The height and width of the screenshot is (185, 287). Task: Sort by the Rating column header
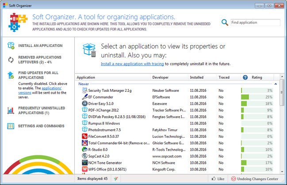[257, 78]
